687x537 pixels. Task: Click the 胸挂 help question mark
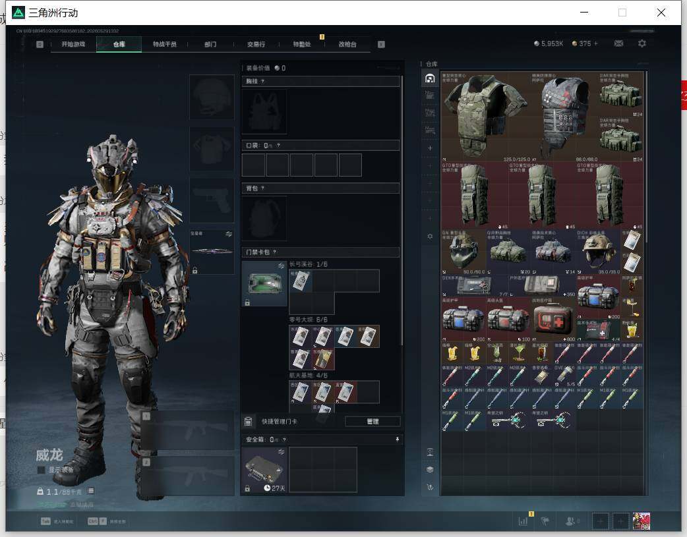262,82
